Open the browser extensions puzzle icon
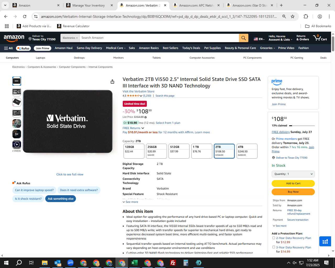This screenshot has height=268, width=335. point(306,16)
